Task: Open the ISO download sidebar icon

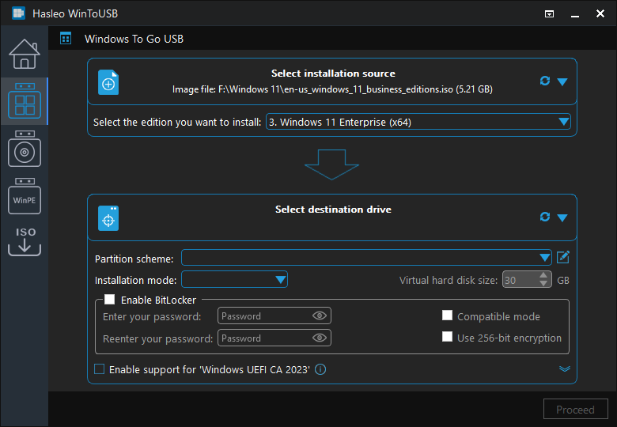Action: 25,241
